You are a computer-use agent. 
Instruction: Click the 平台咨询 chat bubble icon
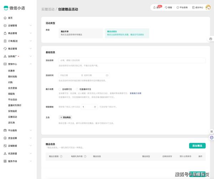point(178,8)
